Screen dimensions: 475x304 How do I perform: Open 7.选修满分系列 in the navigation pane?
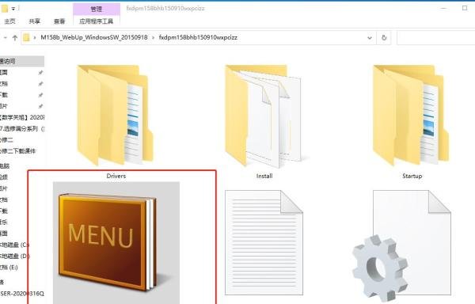coord(22,129)
